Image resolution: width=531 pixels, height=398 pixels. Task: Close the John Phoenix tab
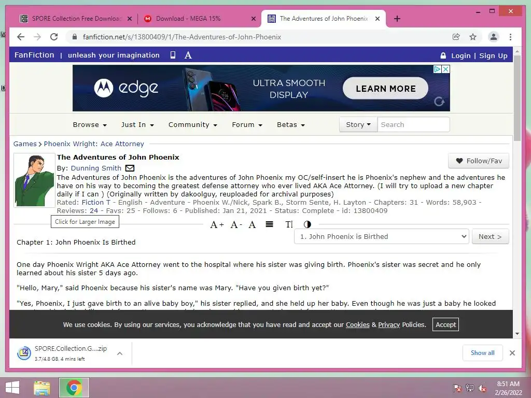pos(378,19)
